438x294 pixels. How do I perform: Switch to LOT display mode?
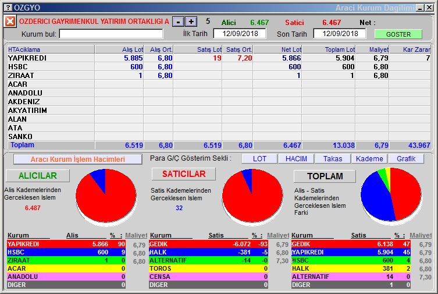pos(259,159)
